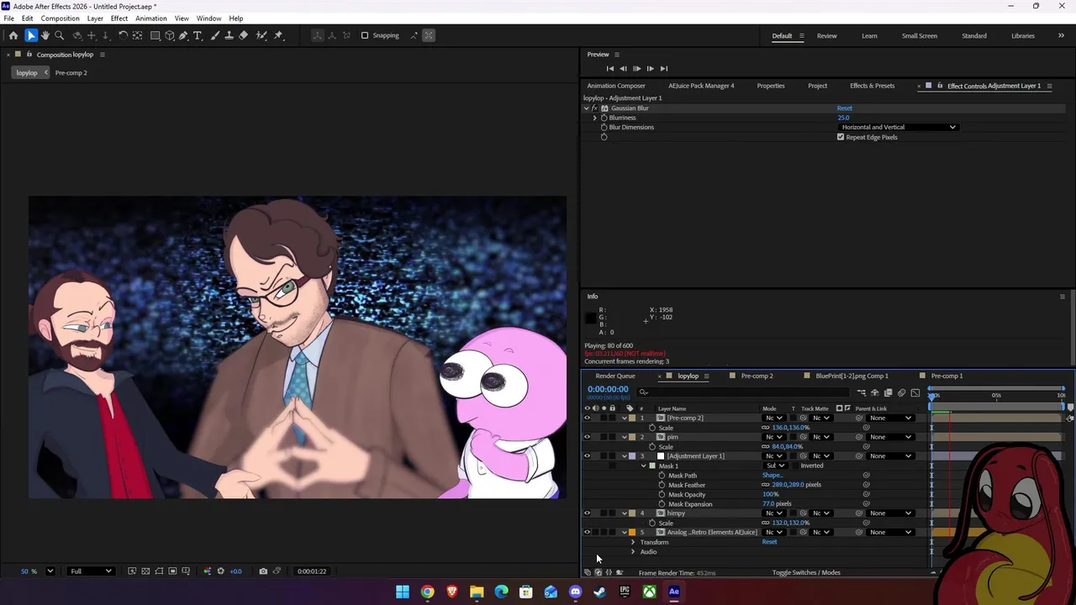Screen dimensions: 1076x605
Task: Hide the himpy layer eye
Action: [x=587, y=513]
